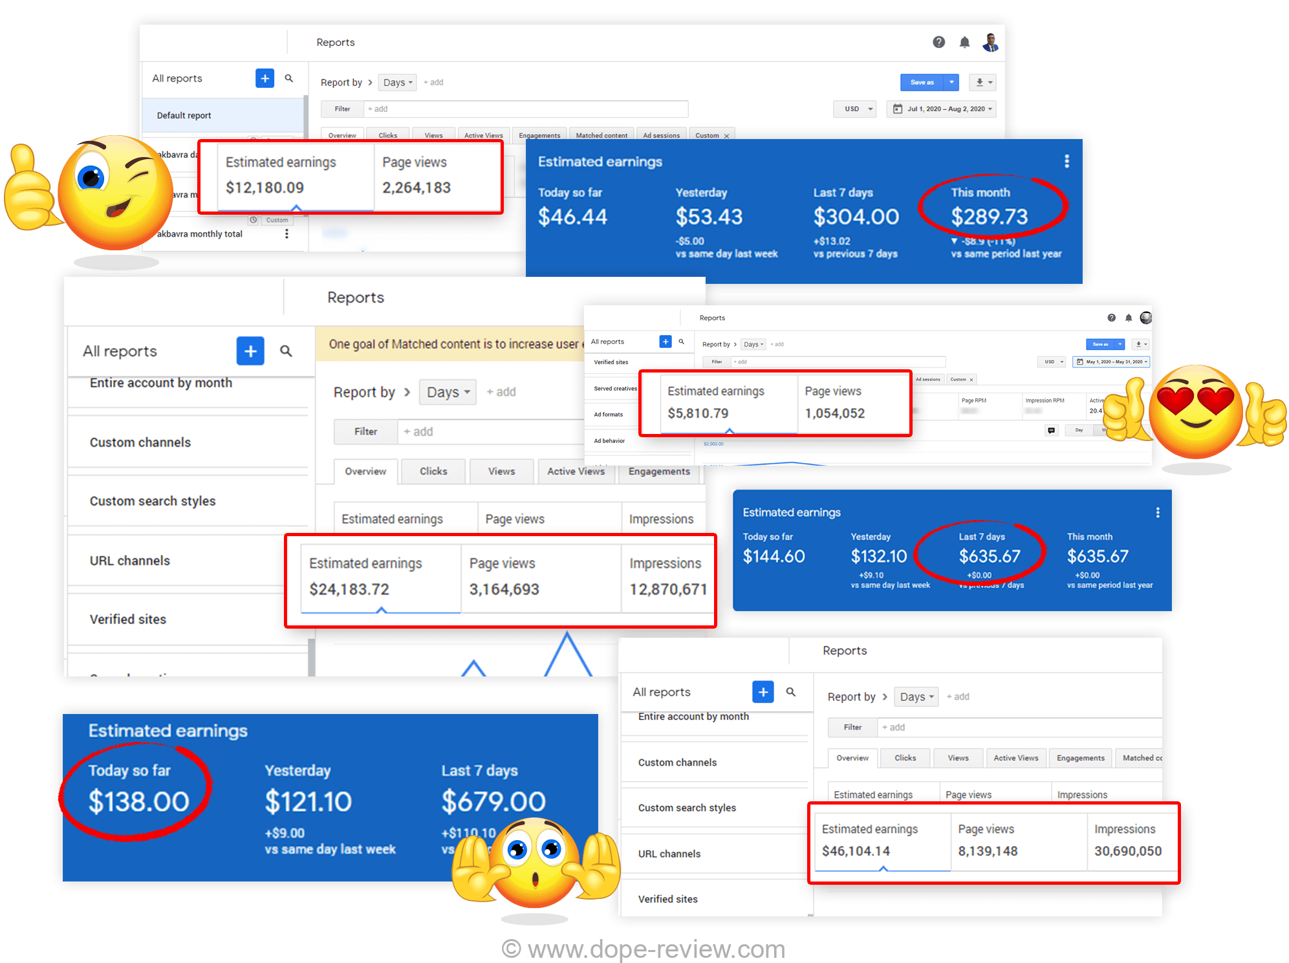Open the suited man's profile avatar
Screen dimensions: 1289x963
coord(990,43)
